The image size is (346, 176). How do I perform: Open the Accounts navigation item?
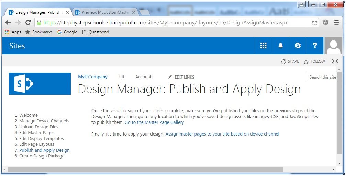144,77
